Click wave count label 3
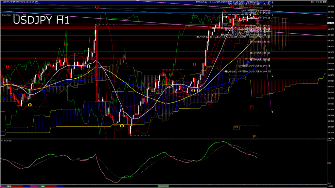 pyautogui.click(x=273, y=15)
